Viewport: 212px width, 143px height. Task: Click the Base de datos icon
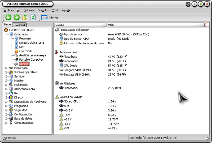tap(11, 119)
